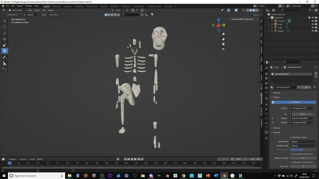This screenshot has width=319, height=179.
Task: Click the viewport zoom magnifier icon
Action: pos(223,34)
